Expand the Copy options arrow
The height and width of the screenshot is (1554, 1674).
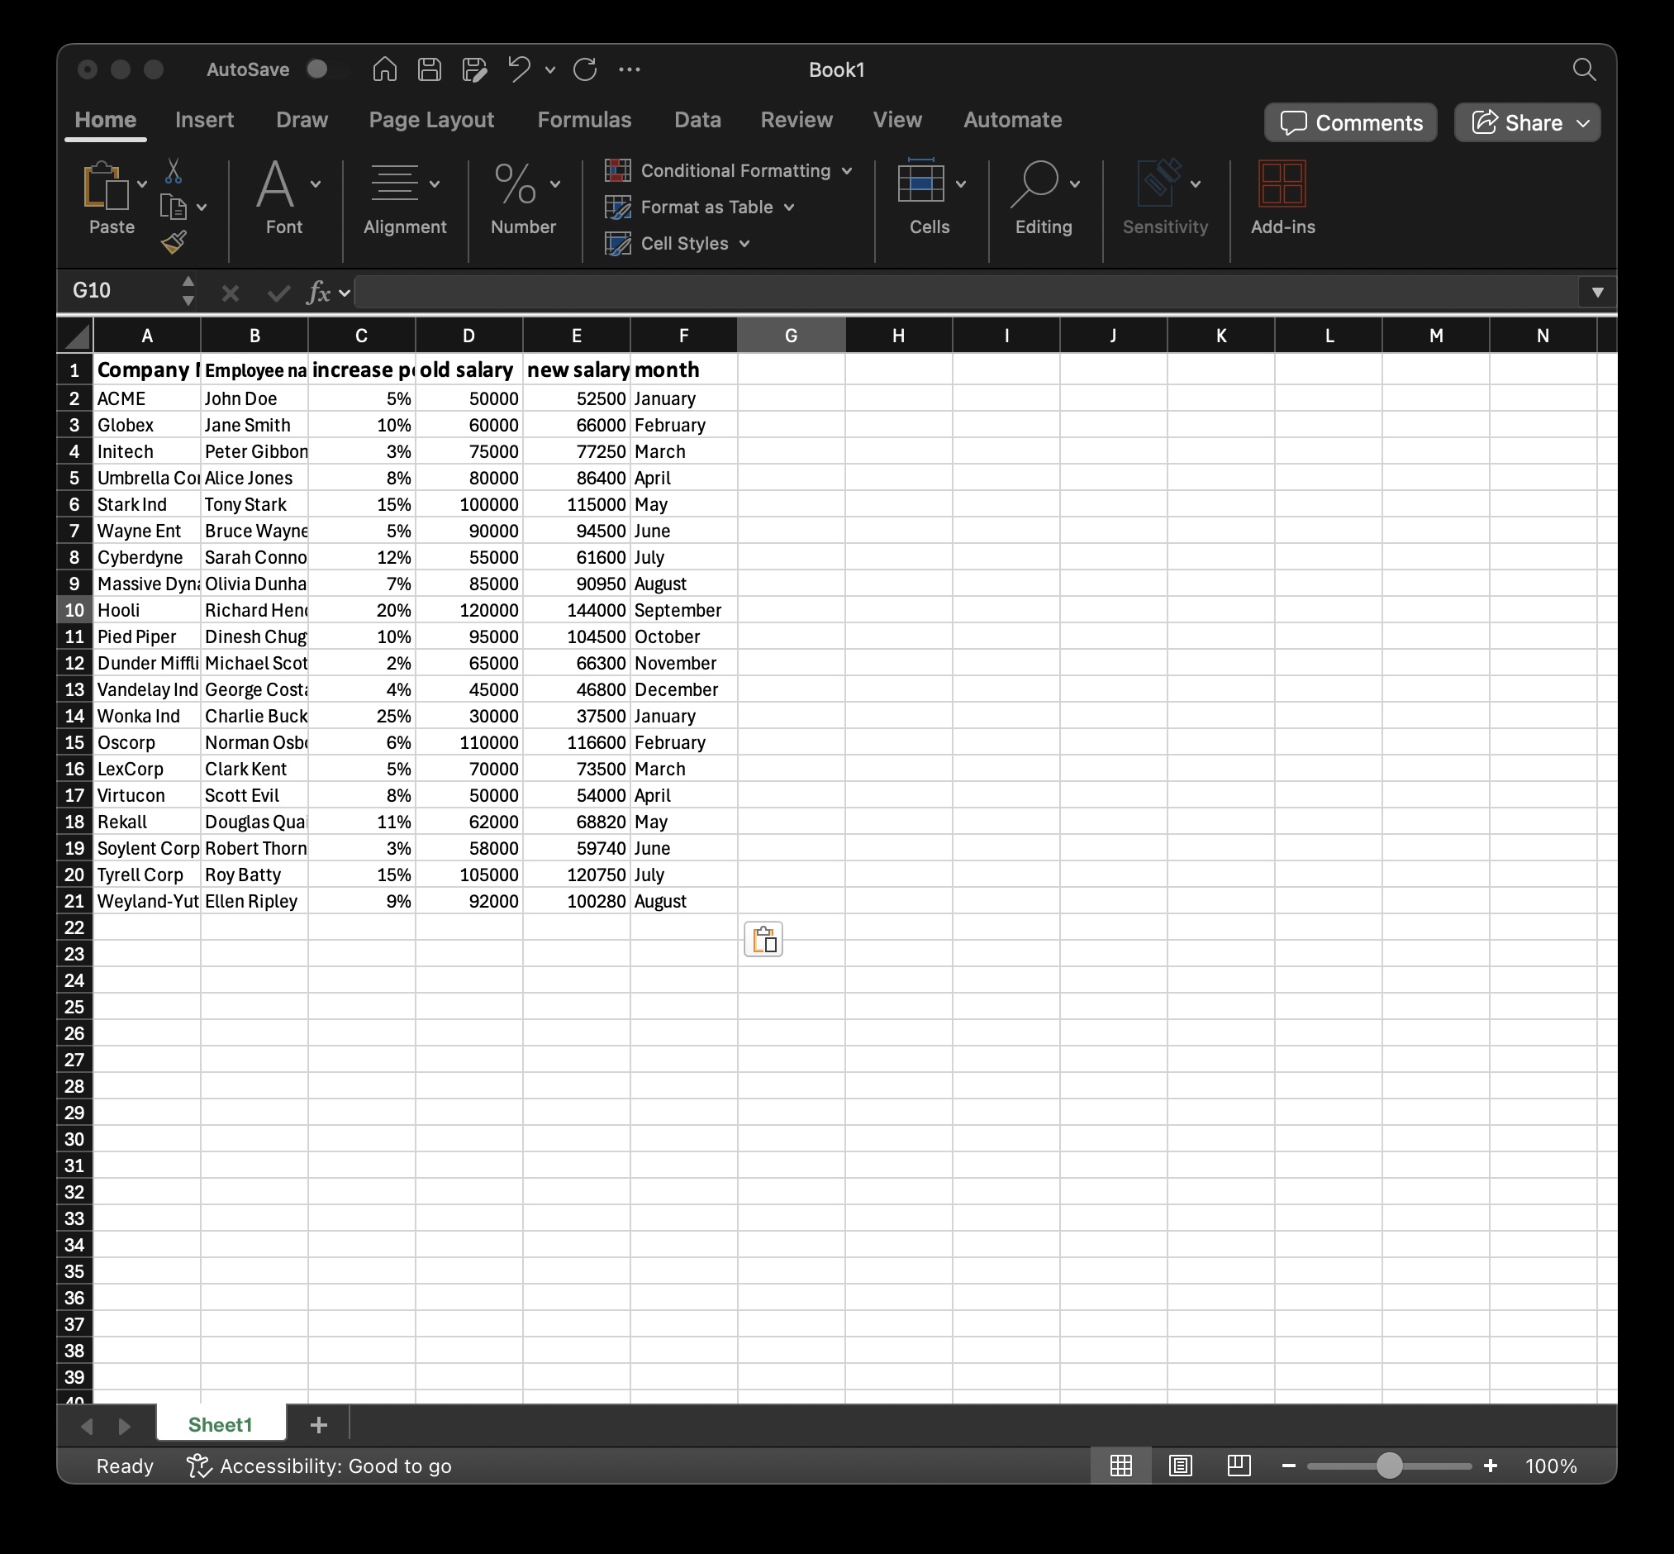[202, 207]
